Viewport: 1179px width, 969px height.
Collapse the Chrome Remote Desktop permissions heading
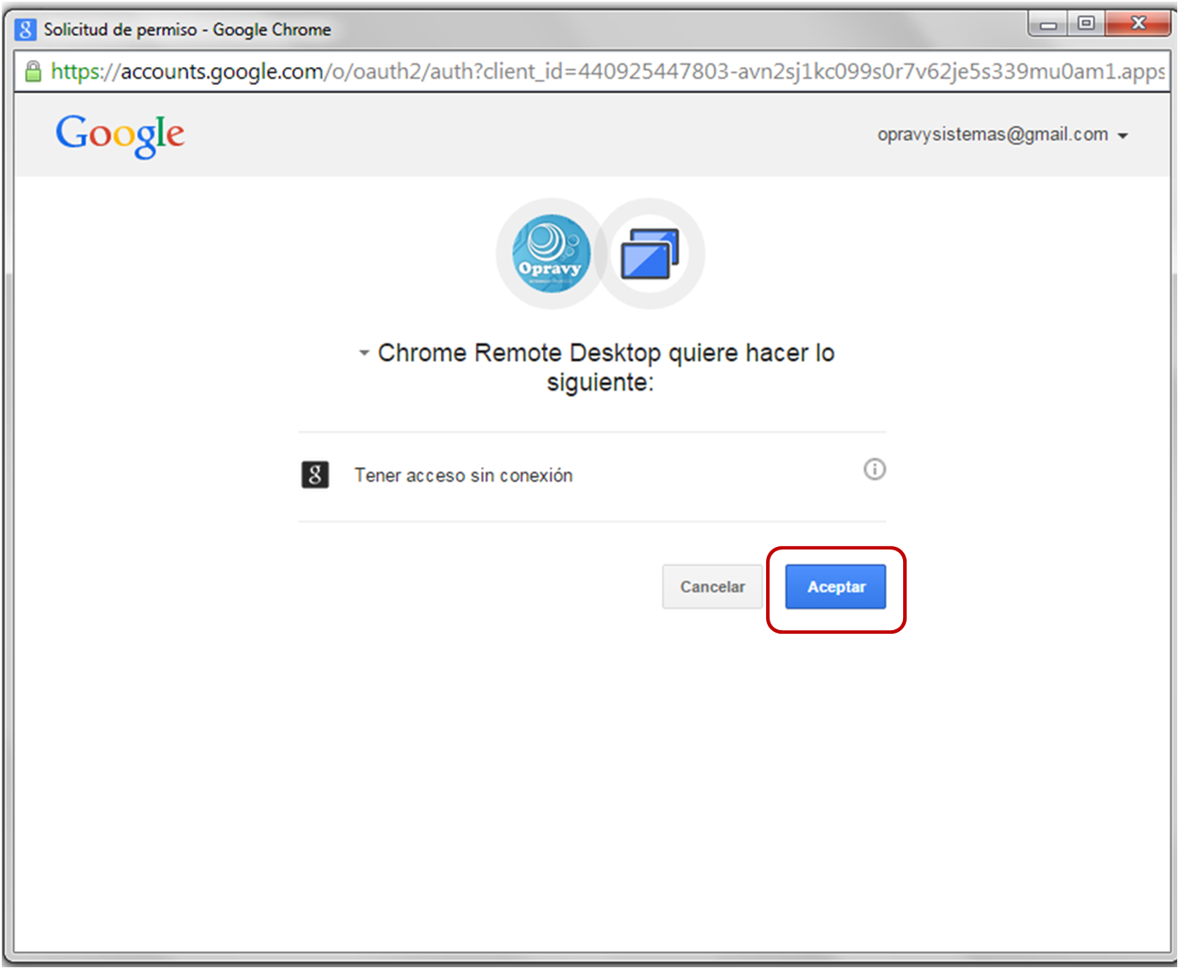[364, 353]
